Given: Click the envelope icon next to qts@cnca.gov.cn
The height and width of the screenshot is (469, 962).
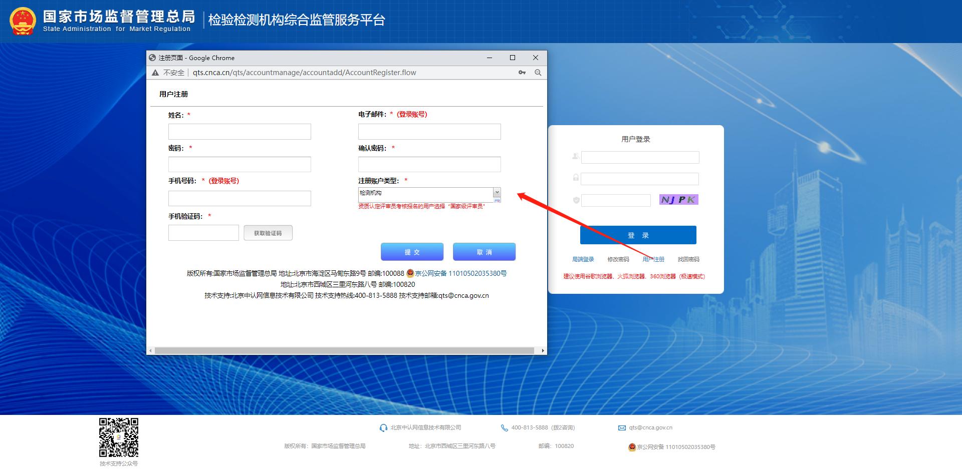Looking at the screenshot, I should (622, 427).
